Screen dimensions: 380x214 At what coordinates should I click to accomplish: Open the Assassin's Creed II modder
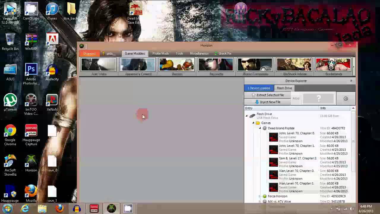tap(138, 67)
